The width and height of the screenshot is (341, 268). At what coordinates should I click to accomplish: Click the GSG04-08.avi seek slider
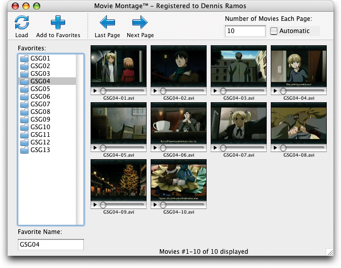pos(302,148)
